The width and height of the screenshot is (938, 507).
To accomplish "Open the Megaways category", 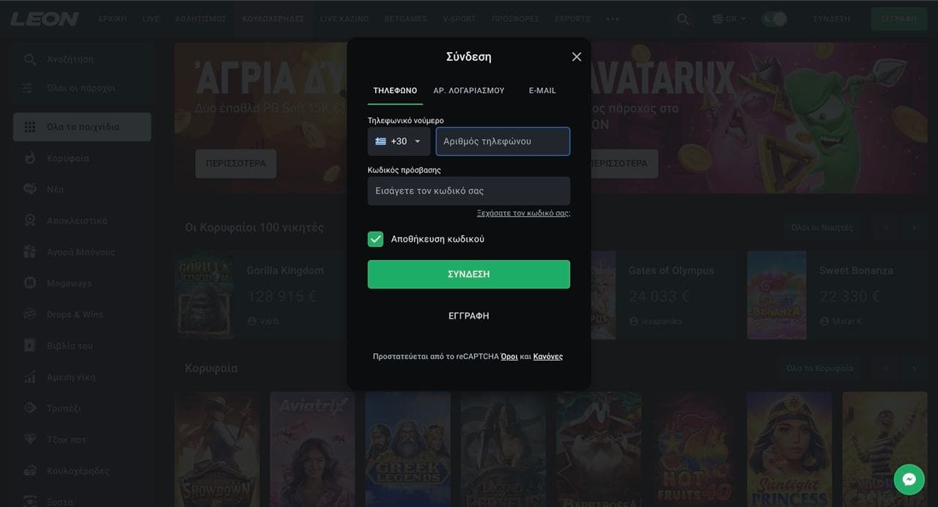I will [x=82, y=283].
